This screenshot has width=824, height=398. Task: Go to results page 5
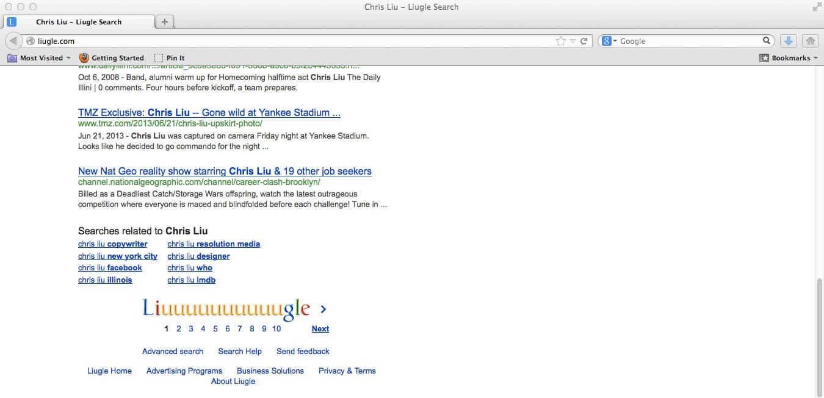point(215,329)
